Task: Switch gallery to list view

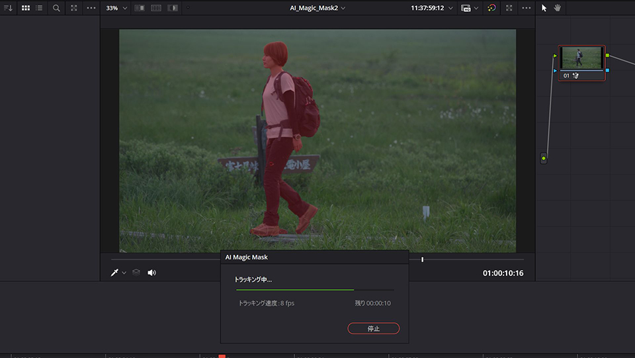Action: (x=40, y=8)
